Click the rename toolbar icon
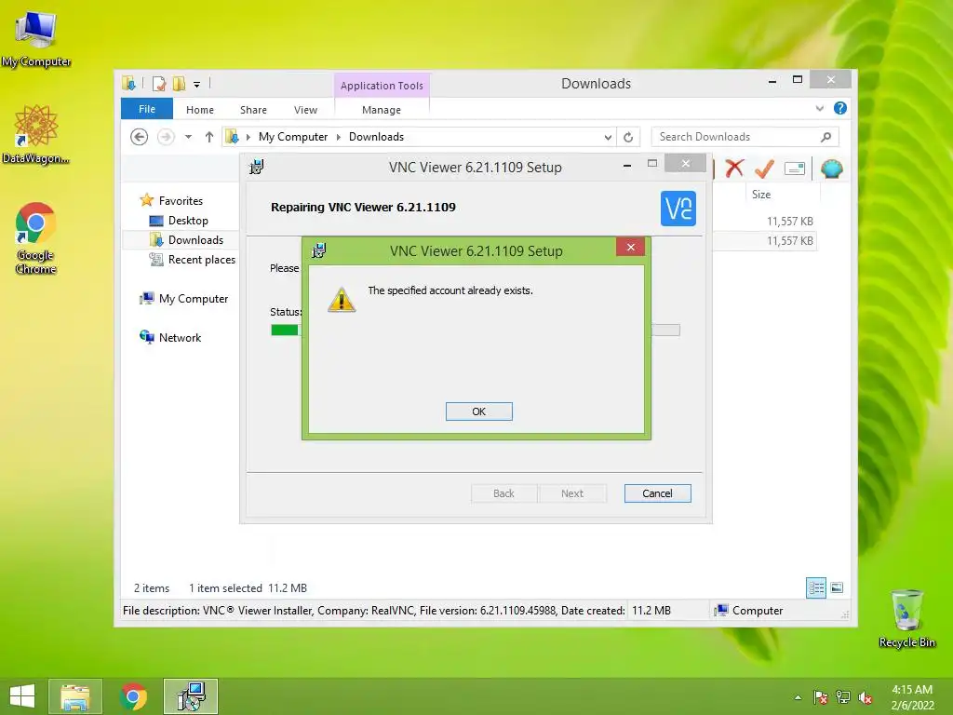The image size is (953, 715). (x=795, y=169)
